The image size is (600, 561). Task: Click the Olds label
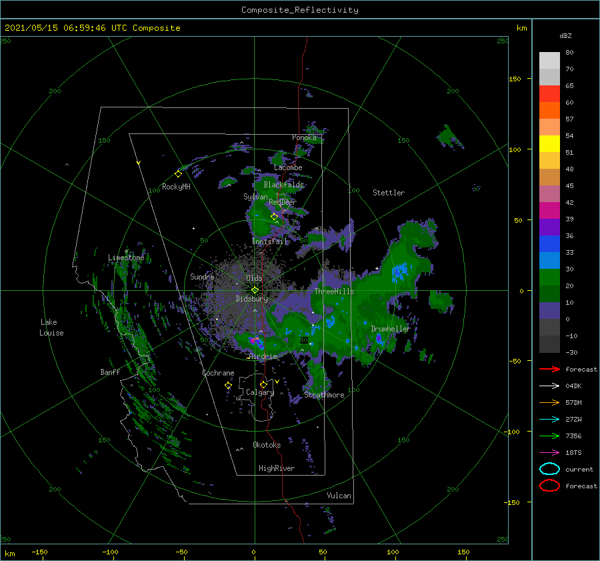coord(254,278)
